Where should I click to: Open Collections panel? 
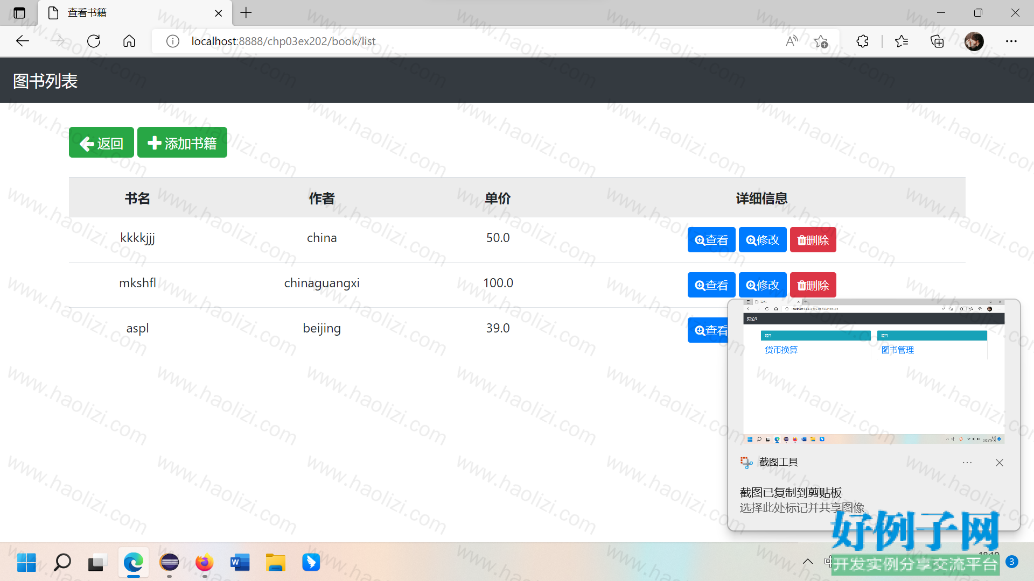point(937,41)
